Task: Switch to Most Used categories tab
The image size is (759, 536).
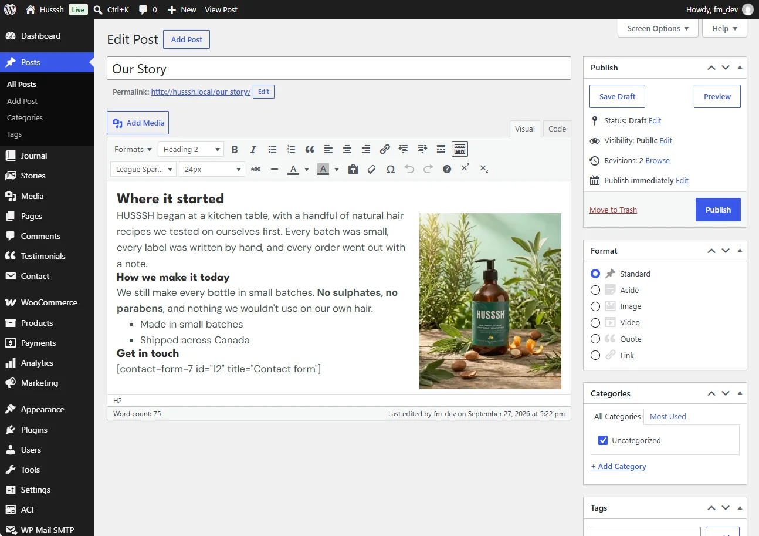Action: click(667, 416)
